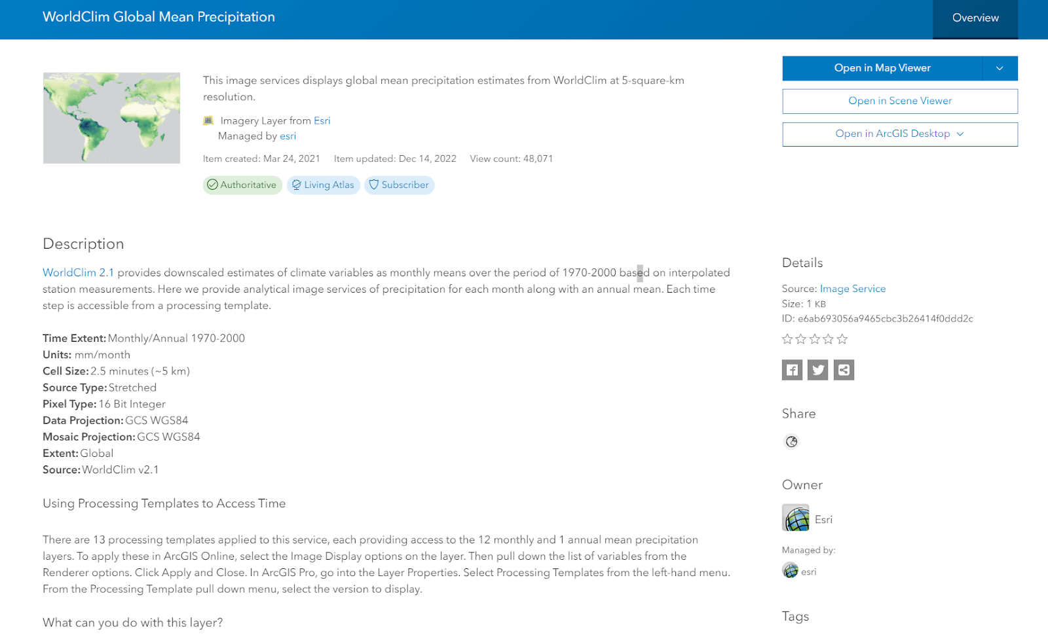Screen dimensions: 1048x637
Task: Click the 'Pixel Type: 16 Bit Integer' line
Action: [104, 404]
